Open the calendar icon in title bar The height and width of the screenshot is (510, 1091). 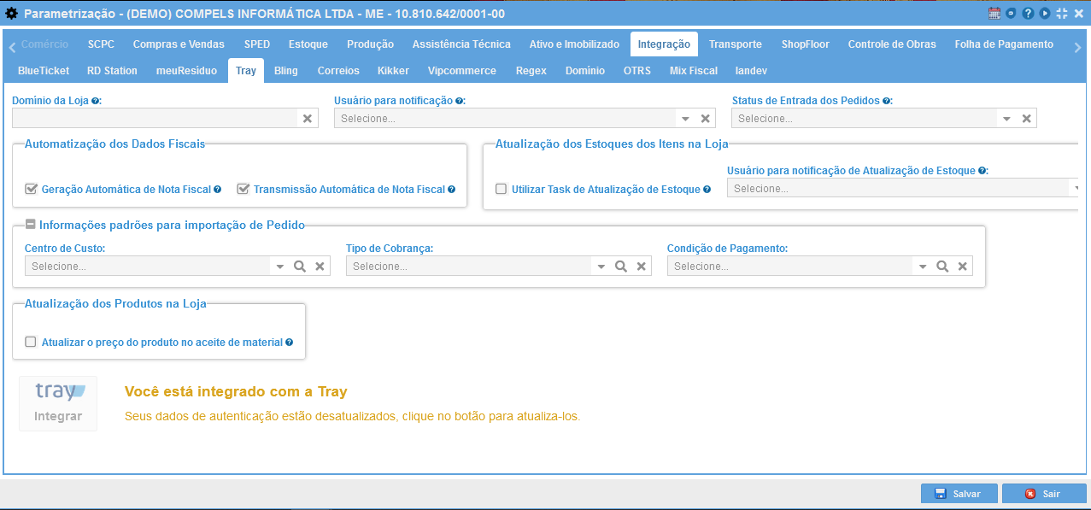[994, 14]
